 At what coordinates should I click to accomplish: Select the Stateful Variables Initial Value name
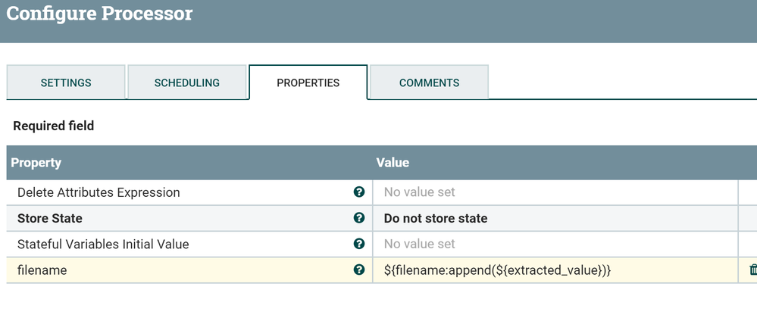tap(103, 244)
